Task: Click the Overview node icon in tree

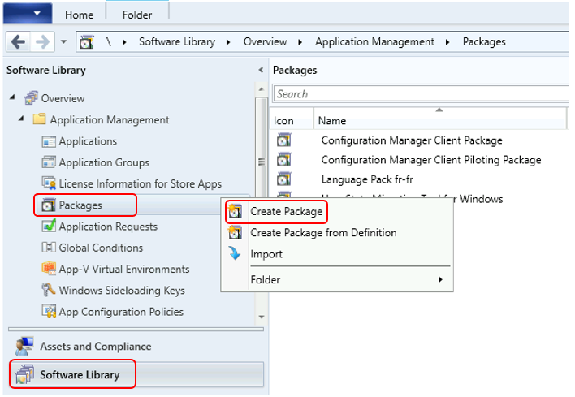Action: point(31,98)
